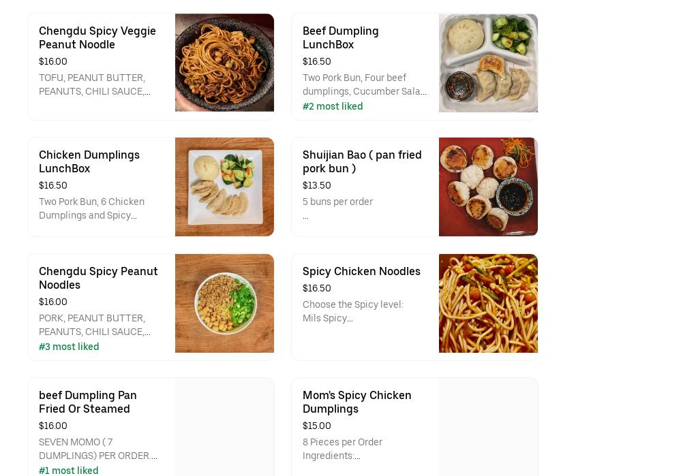Open beef Dumpling Pan Fried Or Steamed item
Screen dimensions: 698x476
88,402
